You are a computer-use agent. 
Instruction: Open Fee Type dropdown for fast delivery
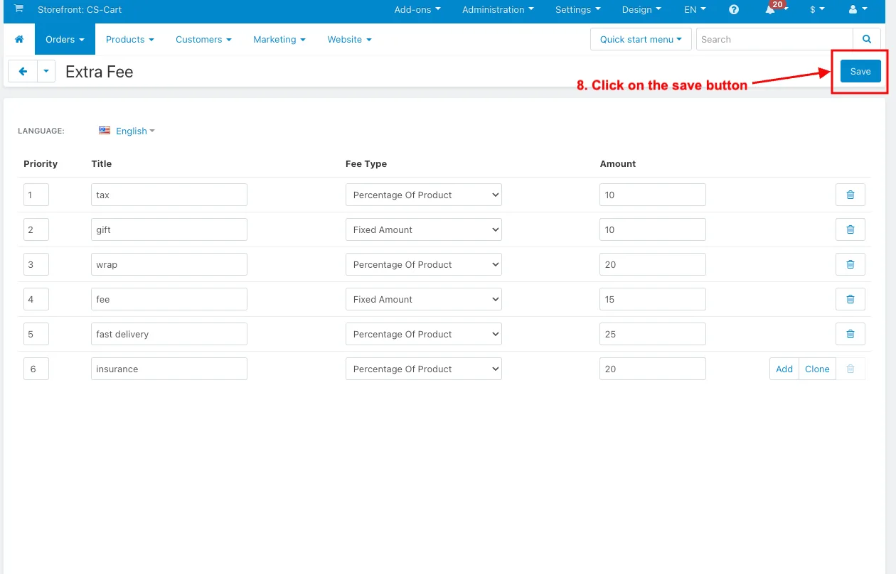pyautogui.click(x=424, y=334)
